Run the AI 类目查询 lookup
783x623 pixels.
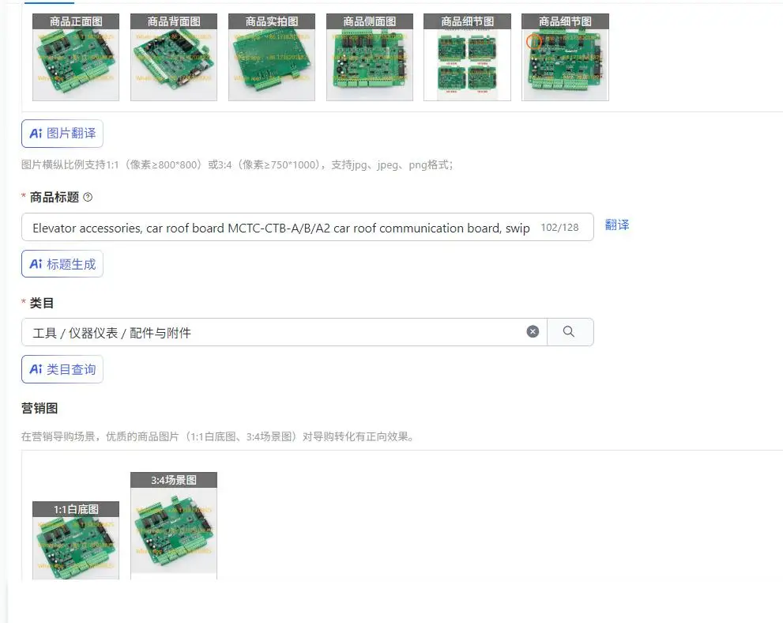(x=62, y=369)
